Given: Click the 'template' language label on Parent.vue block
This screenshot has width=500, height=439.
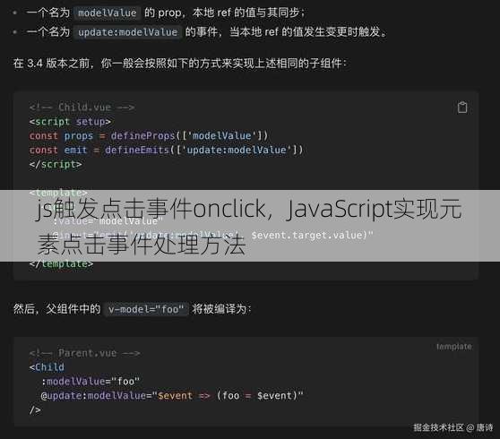Looking at the screenshot, I should pyautogui.click(x=454, y=346).
